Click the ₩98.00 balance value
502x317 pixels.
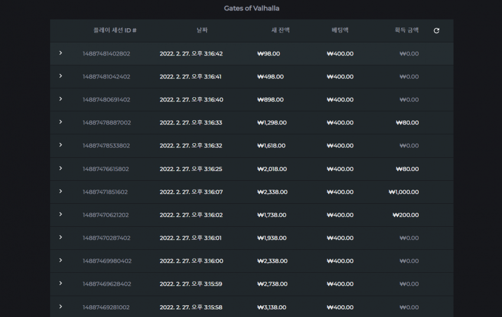click(x=269, y=54)
